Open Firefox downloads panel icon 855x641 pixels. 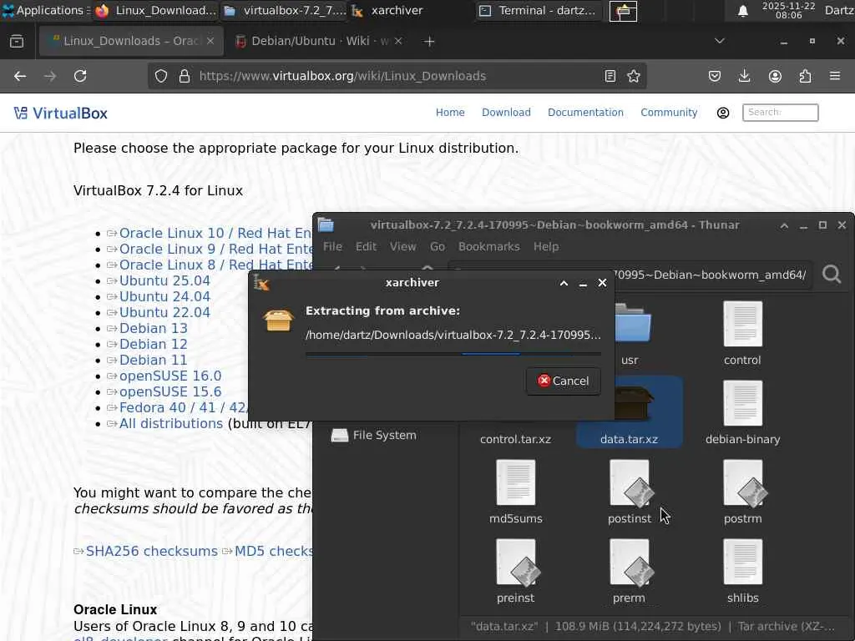coord(744,76)
